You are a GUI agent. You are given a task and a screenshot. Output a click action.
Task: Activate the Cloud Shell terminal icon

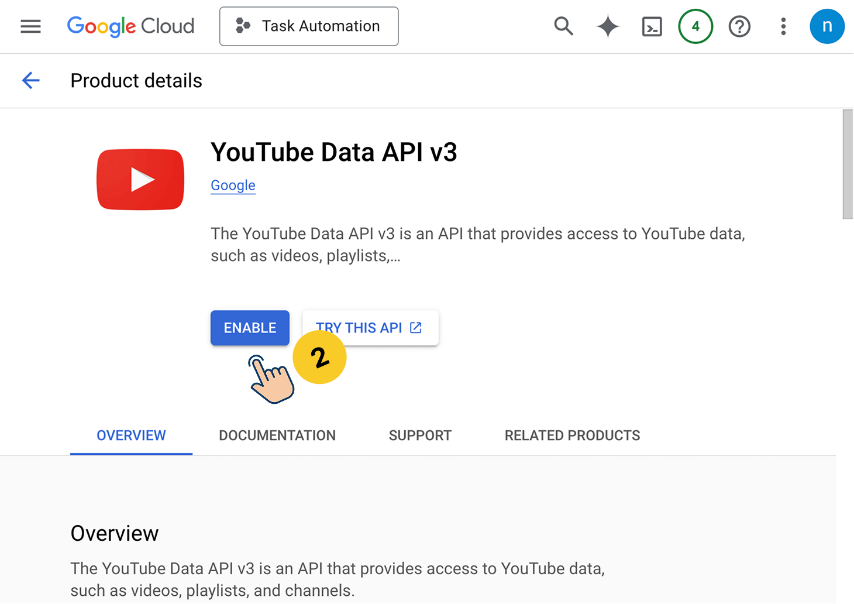(x=652, y=26)
